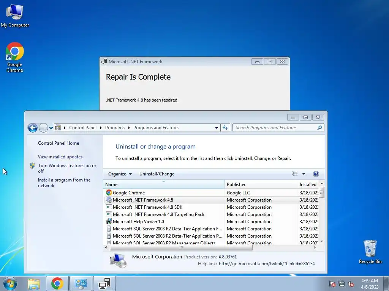Image resolution: width=389 pixels, height=291 pixels.
Task: Open Help with the question mark icon
Action: [x=316, y=174]
